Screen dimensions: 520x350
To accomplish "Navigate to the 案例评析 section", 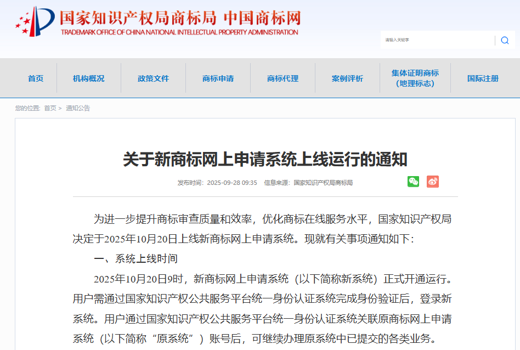I will [347, 78].
